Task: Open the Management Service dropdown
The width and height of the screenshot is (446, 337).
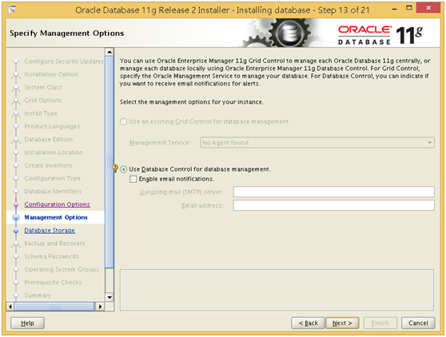Action: 317,142
